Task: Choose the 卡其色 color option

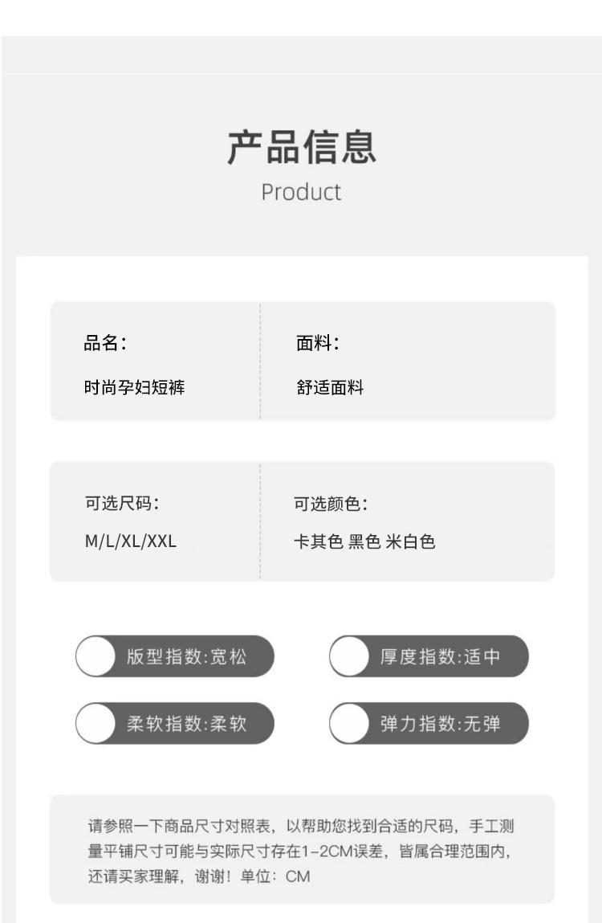Action: (x=318, y=541)
